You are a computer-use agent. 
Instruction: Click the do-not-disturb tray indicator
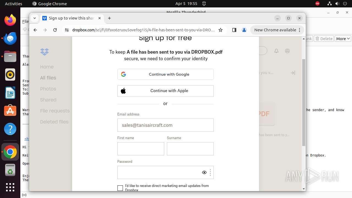tap(317, 4)
